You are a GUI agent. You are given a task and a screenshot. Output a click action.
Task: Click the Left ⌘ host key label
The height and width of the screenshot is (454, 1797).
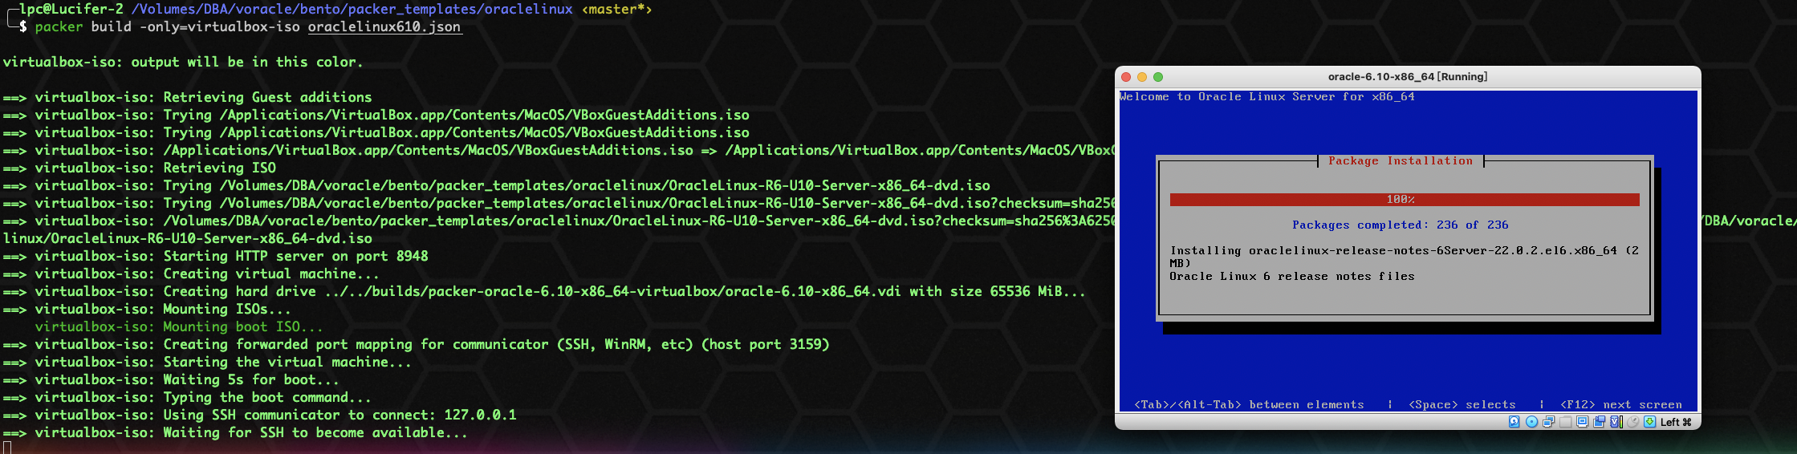[1676, 422]
